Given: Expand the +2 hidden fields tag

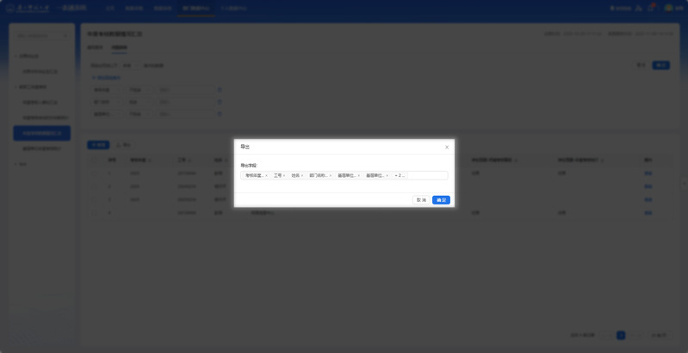Looking at the screenshot, I should click(399, 175).
